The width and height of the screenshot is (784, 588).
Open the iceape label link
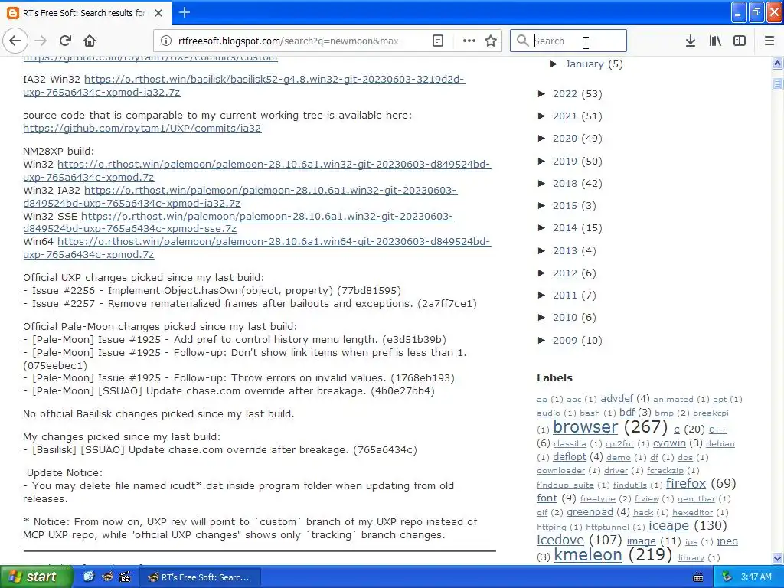(x=668, y=525)
